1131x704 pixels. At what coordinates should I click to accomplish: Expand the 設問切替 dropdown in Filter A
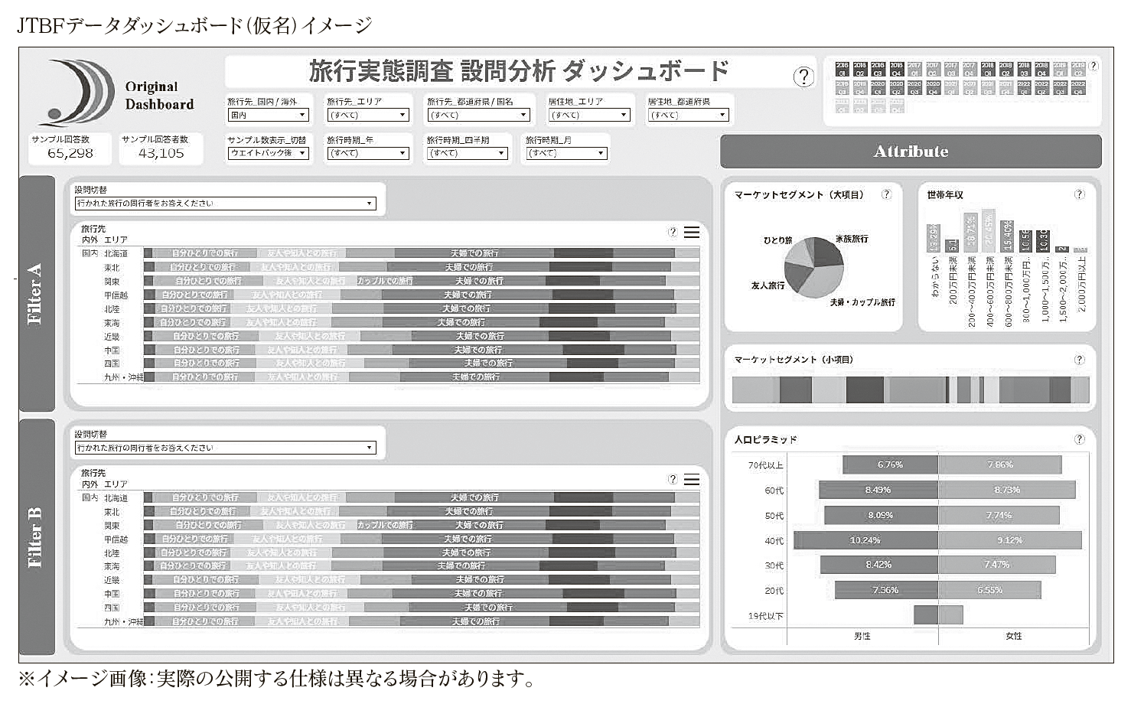[x=225, y=204]
